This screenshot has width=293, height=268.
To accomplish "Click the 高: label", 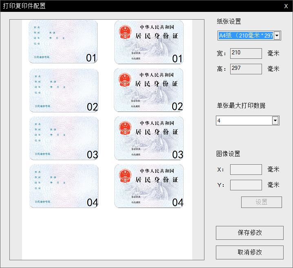I will 222,69.
